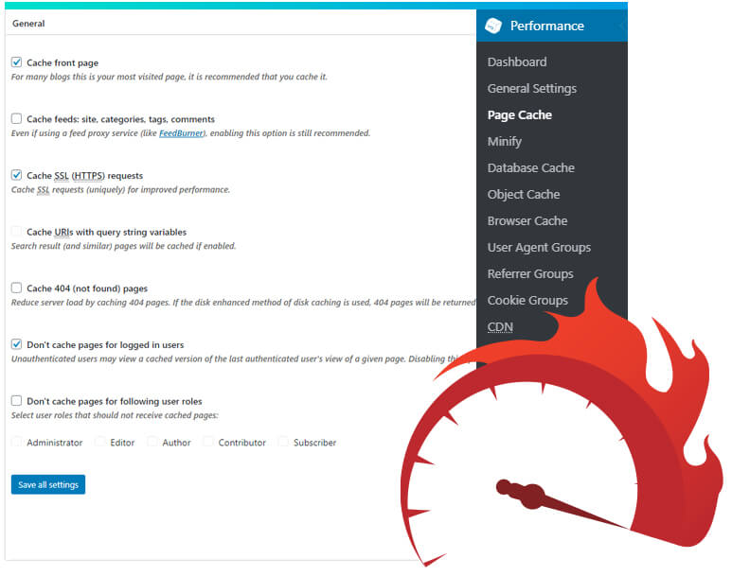Open the Performance menu header
This screenshot has height=576, width=732.
coord(552,26)
